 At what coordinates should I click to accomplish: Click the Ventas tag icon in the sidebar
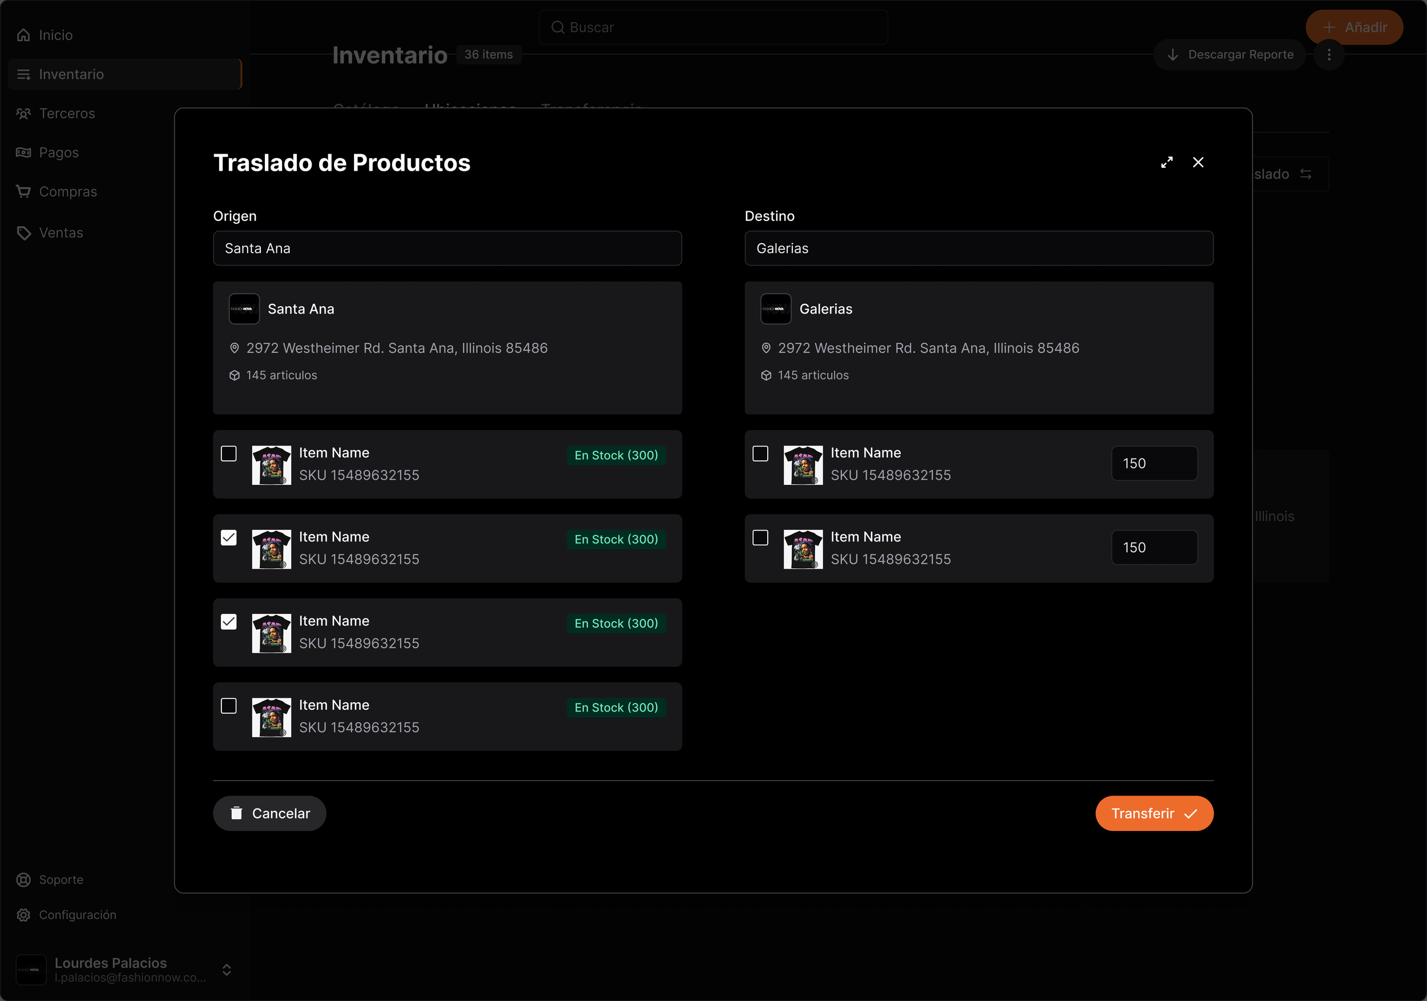(23, 233)
